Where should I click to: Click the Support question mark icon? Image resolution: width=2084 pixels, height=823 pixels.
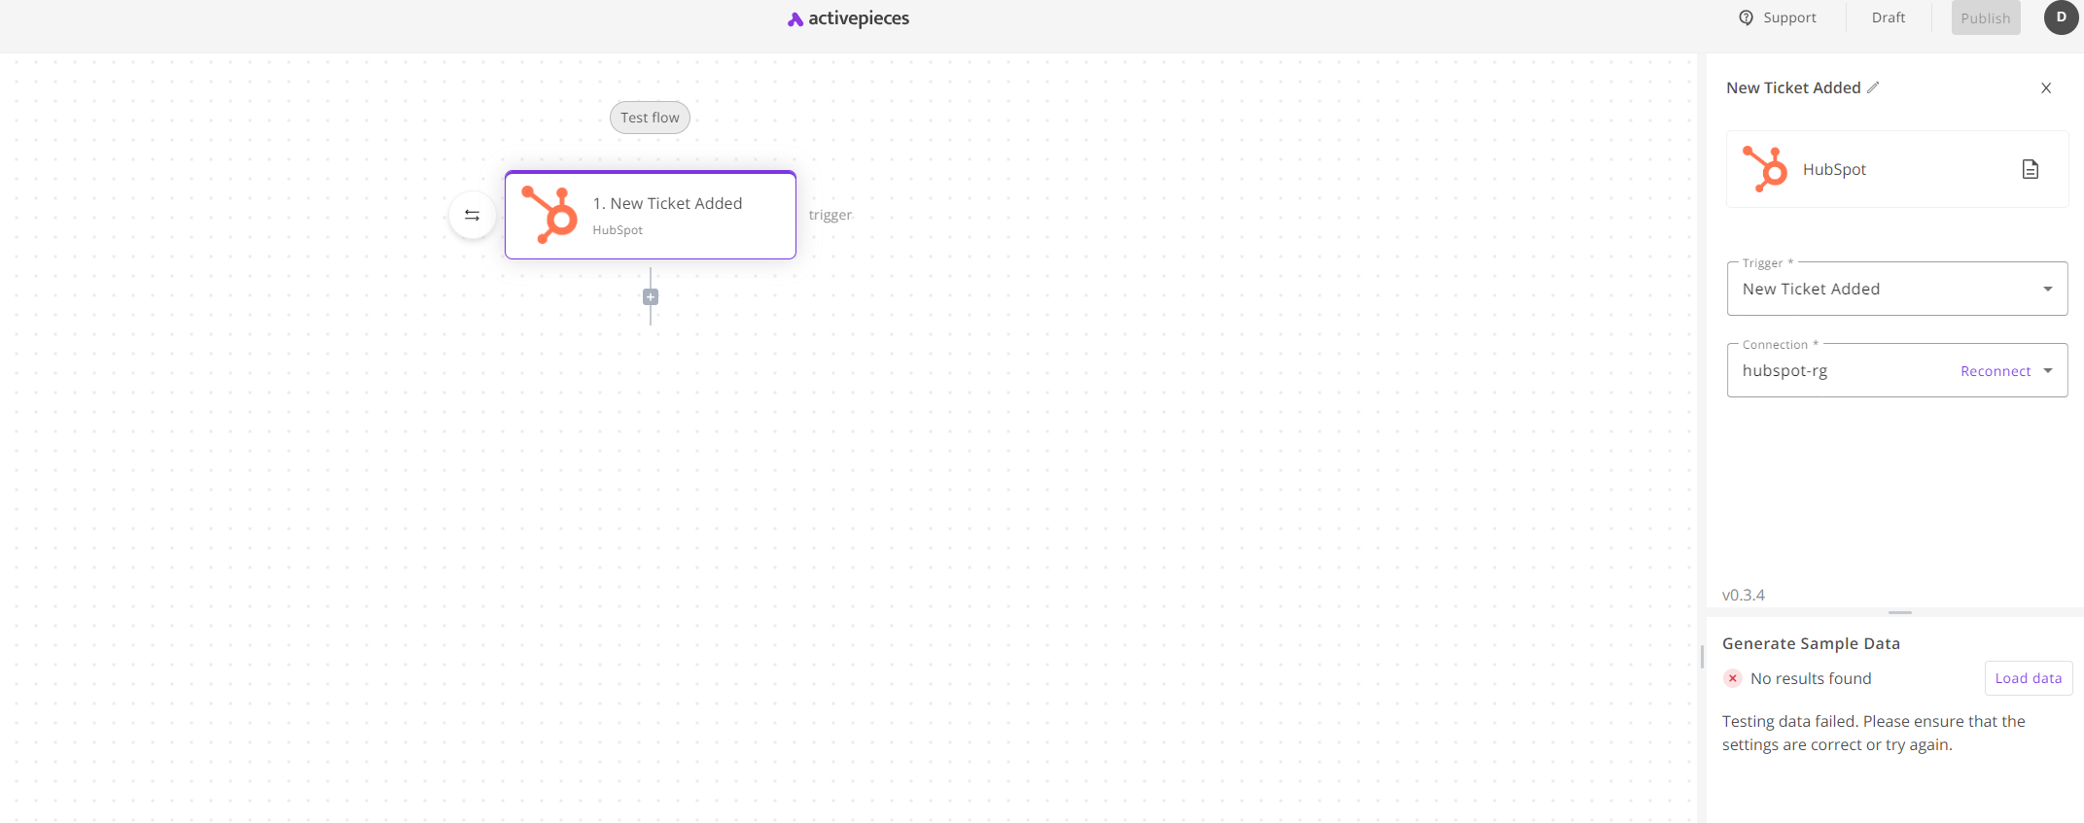[x=1747, y=17]
